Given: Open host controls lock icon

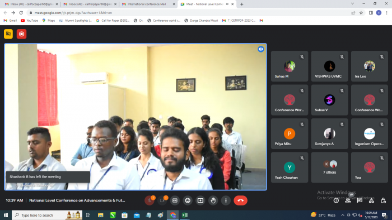Looking at the screenshot, I should 383,200.
